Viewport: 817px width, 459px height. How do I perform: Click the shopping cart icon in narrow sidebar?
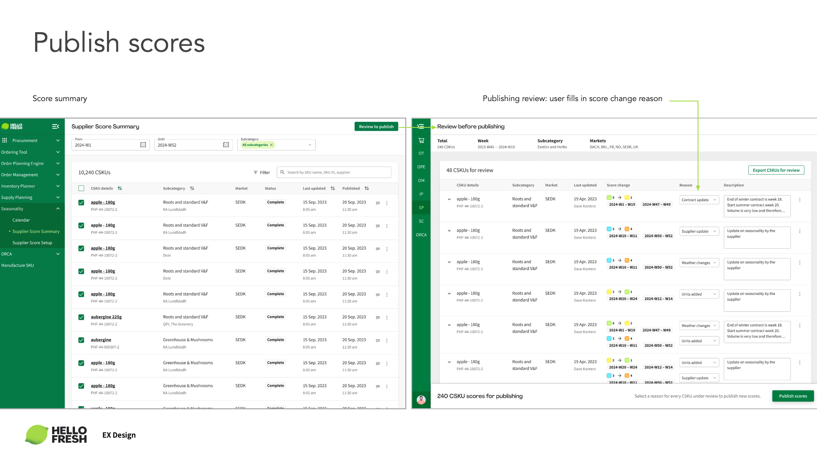point(421,141)
